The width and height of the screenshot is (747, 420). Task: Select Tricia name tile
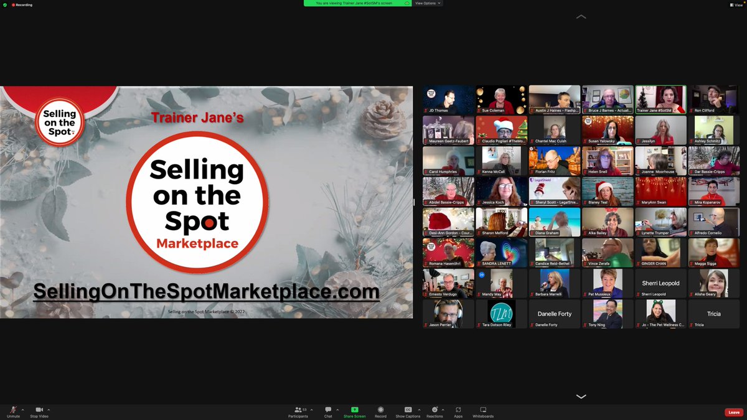pyautogui.click(x=714, y=314)
